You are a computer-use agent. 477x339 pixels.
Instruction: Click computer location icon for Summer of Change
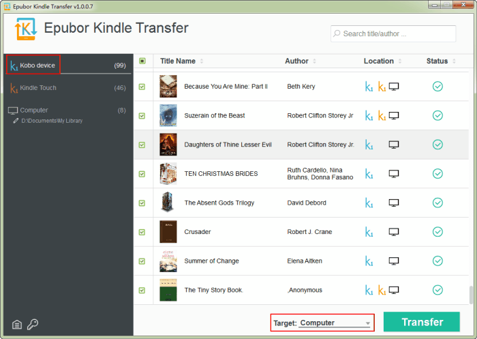coord(394,261)
